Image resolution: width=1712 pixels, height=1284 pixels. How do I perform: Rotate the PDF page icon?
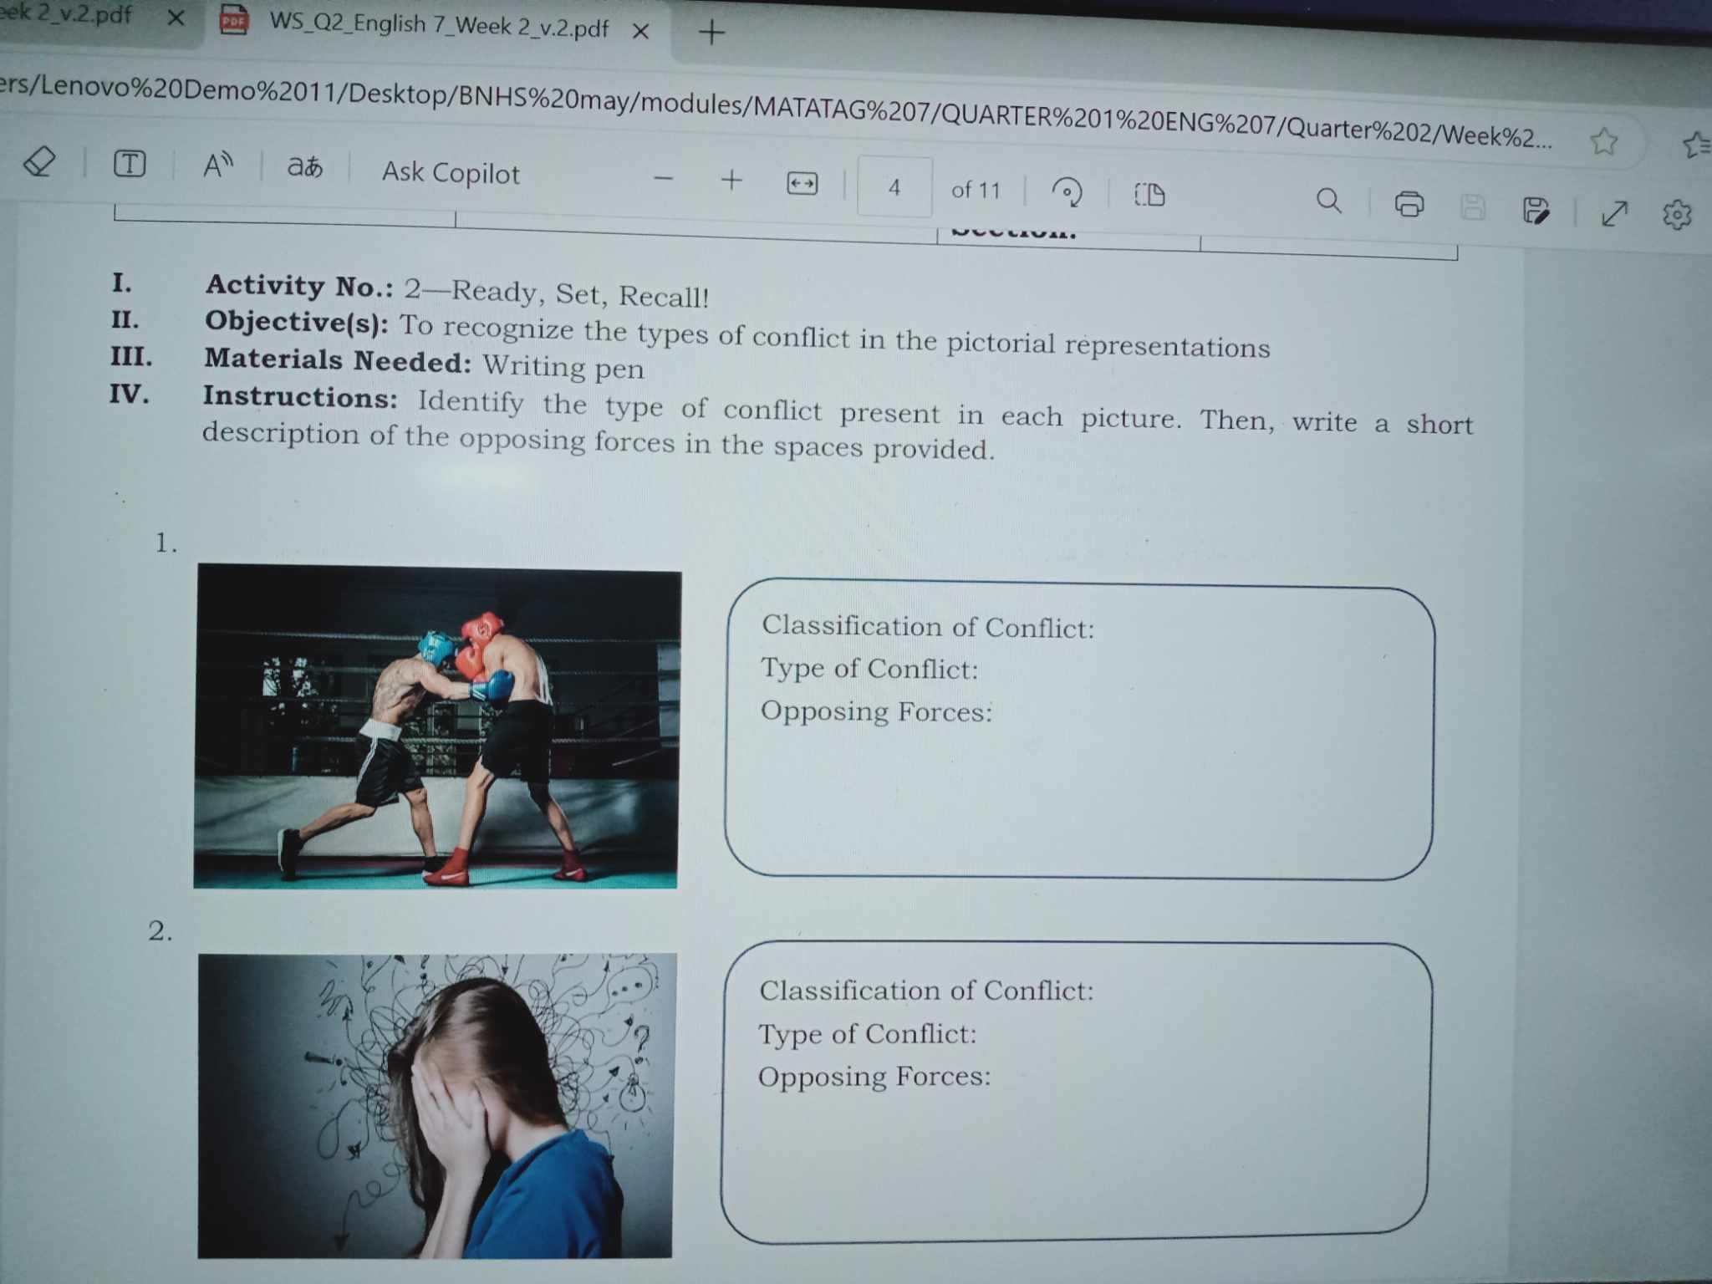pyautogui.click(x=1067, y=192)
